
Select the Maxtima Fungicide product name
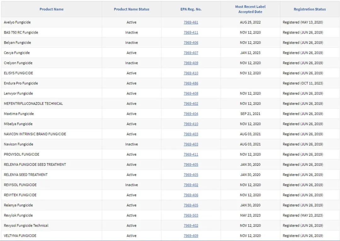click(19, 114)
